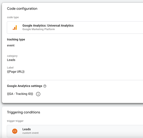Open help icon beside Google Analytics settings
143x138 pixels.
45,86
